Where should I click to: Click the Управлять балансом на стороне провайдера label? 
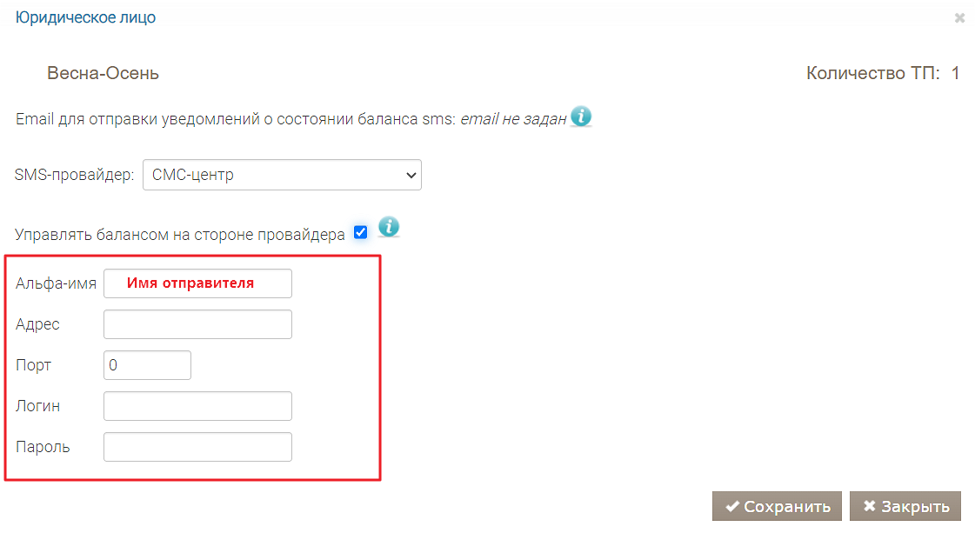tap(180, 235)
